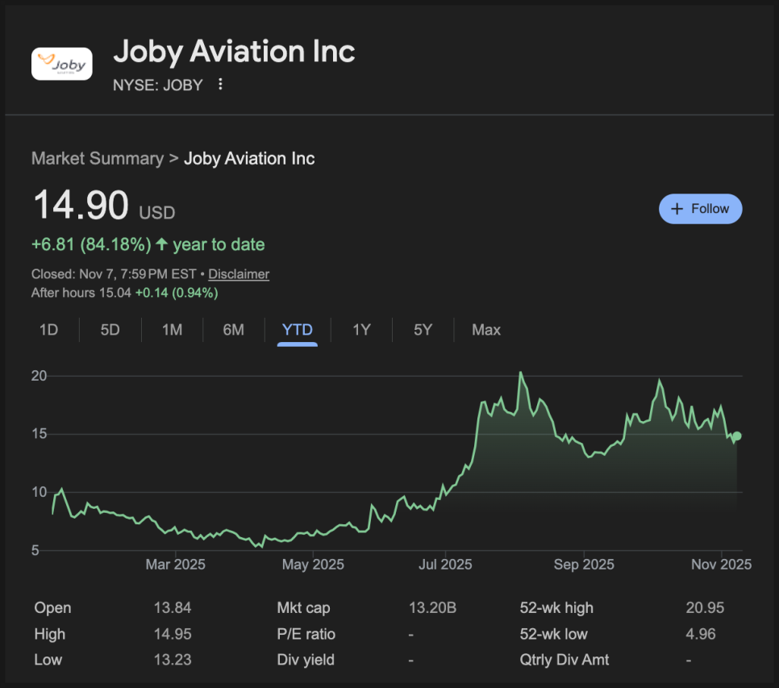The image size is (779, 688).
Task: Click the Follow button
Action: [x=700, y=209]
